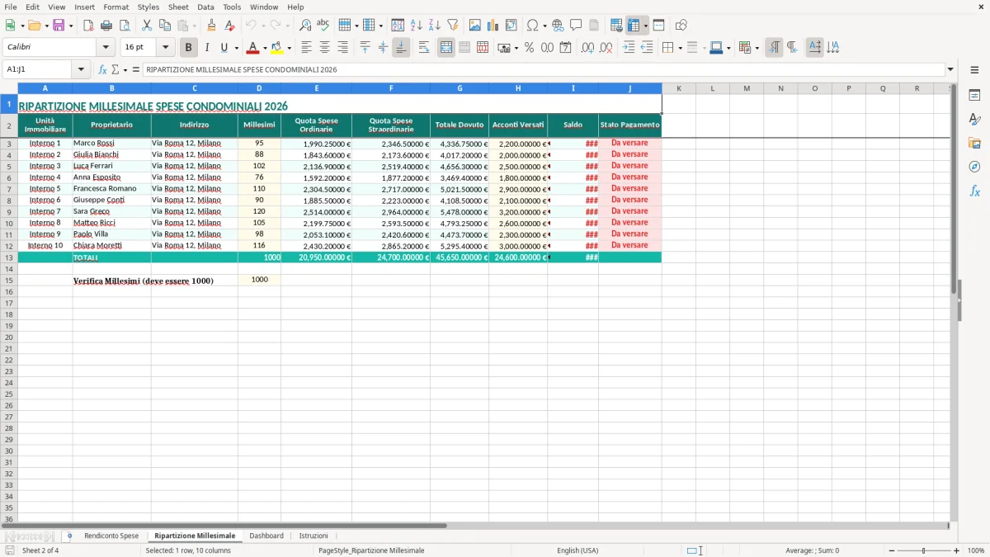
Task: Toggle Merge and Center Cells
Action: pos(446,47)
